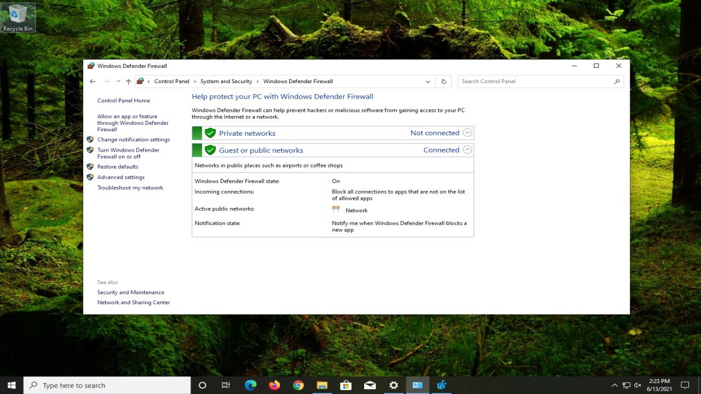
Task: Click the shield icon next to Restore defaults
Action: click(x=90, y=167)
